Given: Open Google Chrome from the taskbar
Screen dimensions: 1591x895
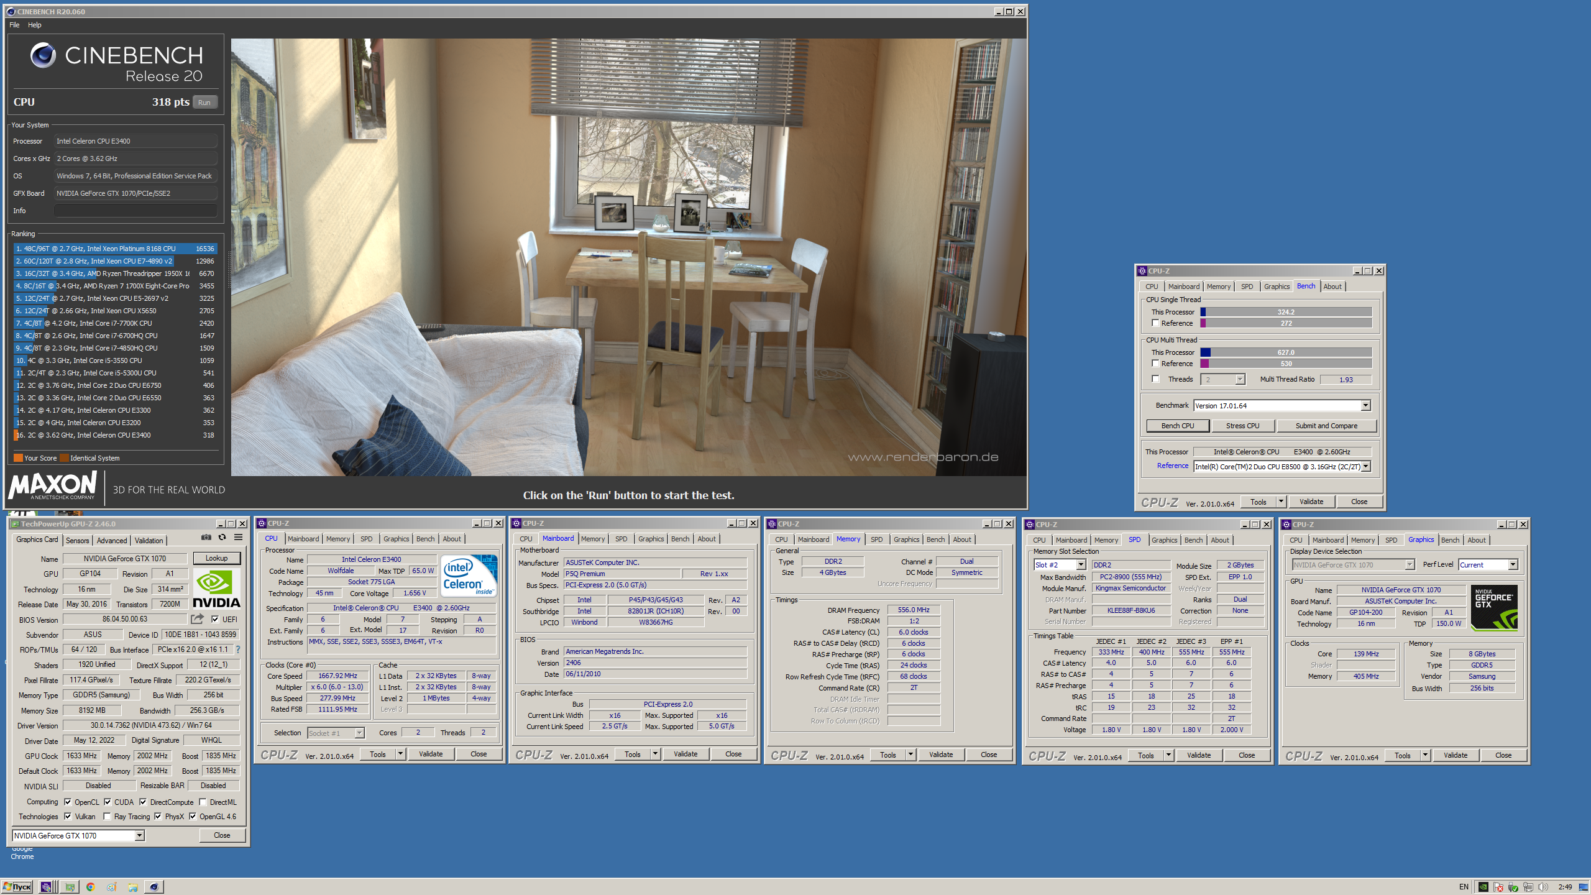Looking at the screenshot, I should 91,887.
